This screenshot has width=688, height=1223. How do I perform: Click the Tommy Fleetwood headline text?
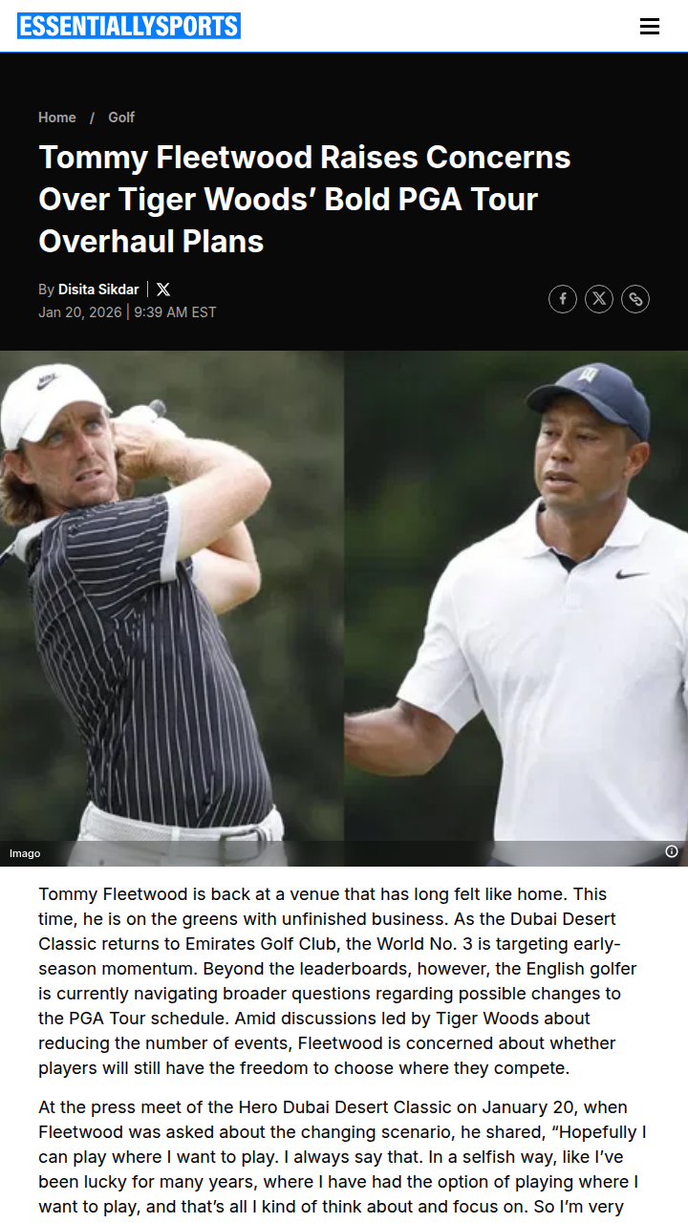pos(305,199)
